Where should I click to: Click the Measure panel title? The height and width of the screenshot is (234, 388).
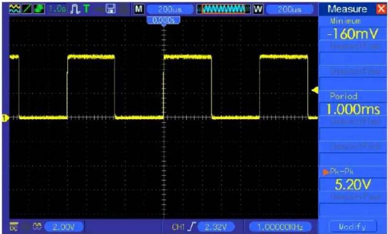(347, 9)
